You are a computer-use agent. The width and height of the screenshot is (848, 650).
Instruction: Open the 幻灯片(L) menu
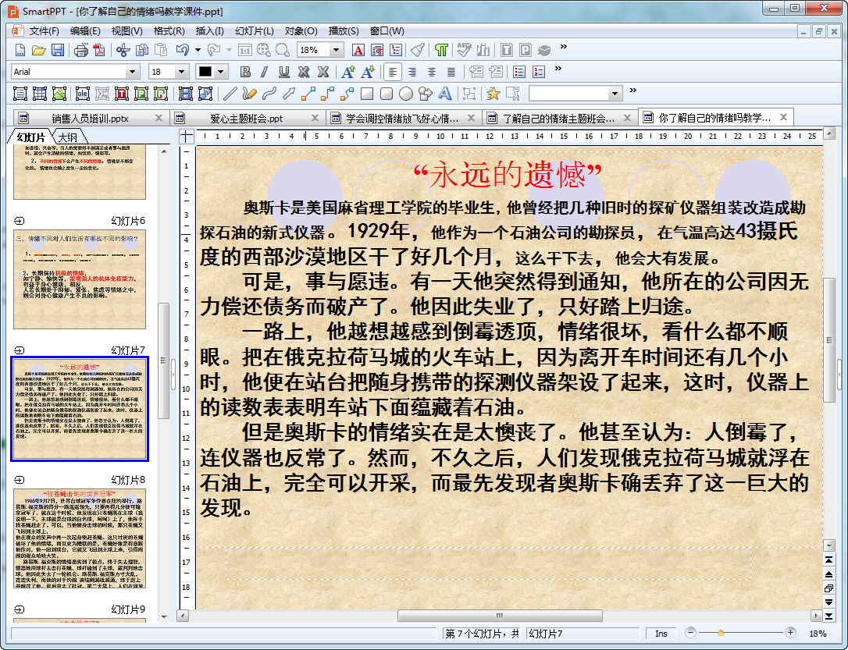pyautogui.click(x=255, y=30)
